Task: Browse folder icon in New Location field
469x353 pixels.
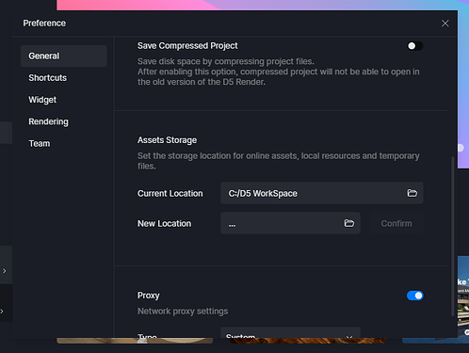Action: [348, 223]
